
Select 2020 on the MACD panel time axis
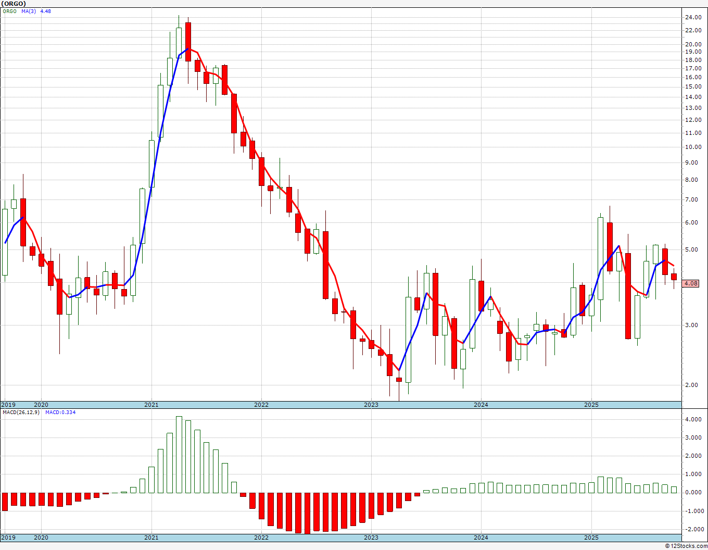(41, 537)
